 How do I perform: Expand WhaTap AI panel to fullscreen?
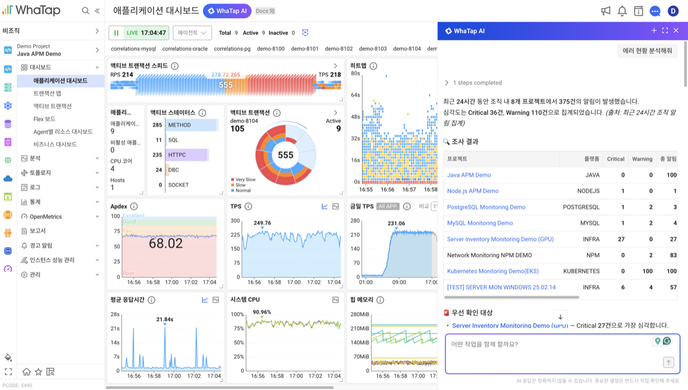click(x=665, y=31)
